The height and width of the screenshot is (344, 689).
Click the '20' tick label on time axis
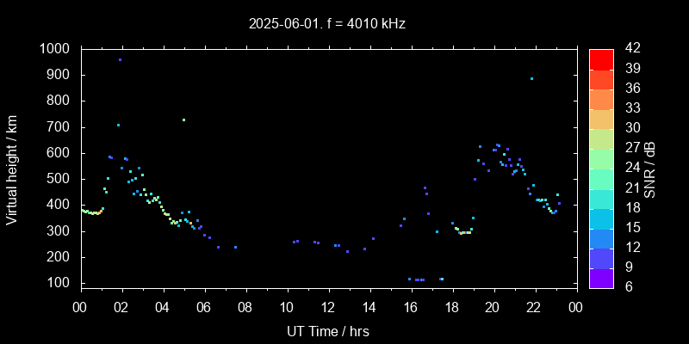point(493,307)
